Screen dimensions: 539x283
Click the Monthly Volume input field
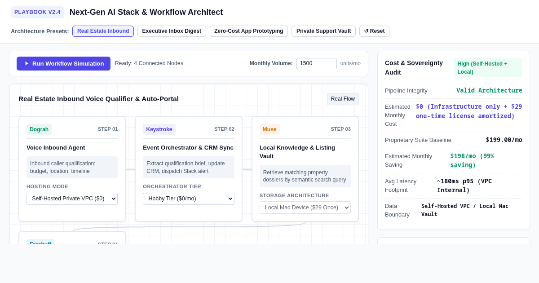pos(316,63)
